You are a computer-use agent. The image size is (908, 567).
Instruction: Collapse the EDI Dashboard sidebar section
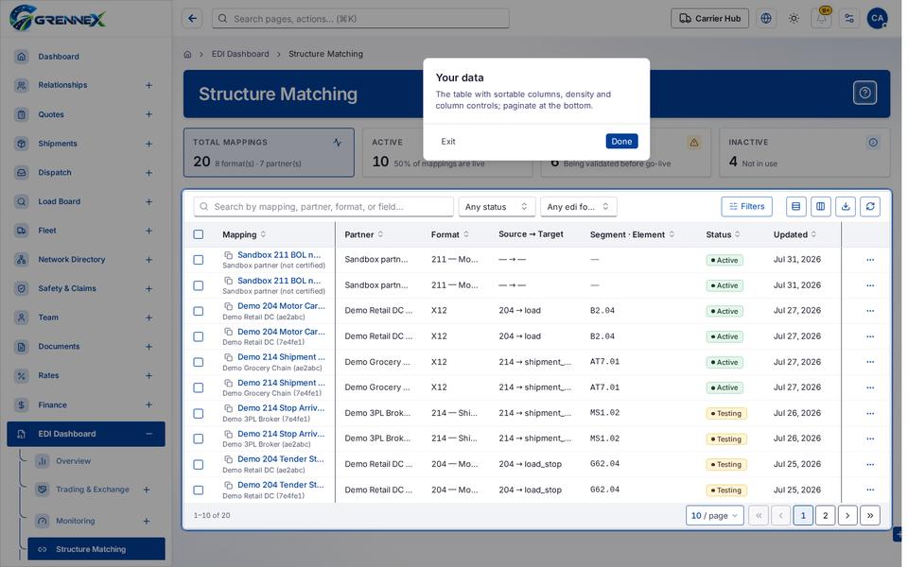tap(148, 434)
